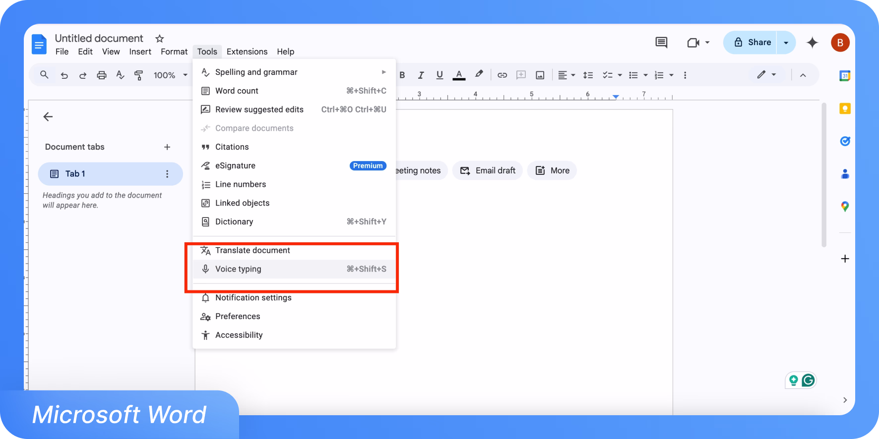Click the toolbar three-dot More options
This screenshot has width=879, height=439.
[x=685, y=75]
